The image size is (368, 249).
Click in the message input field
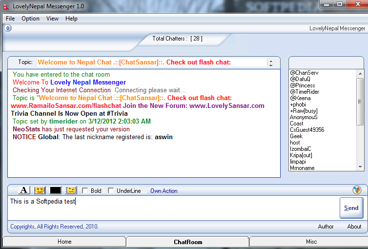174,208
